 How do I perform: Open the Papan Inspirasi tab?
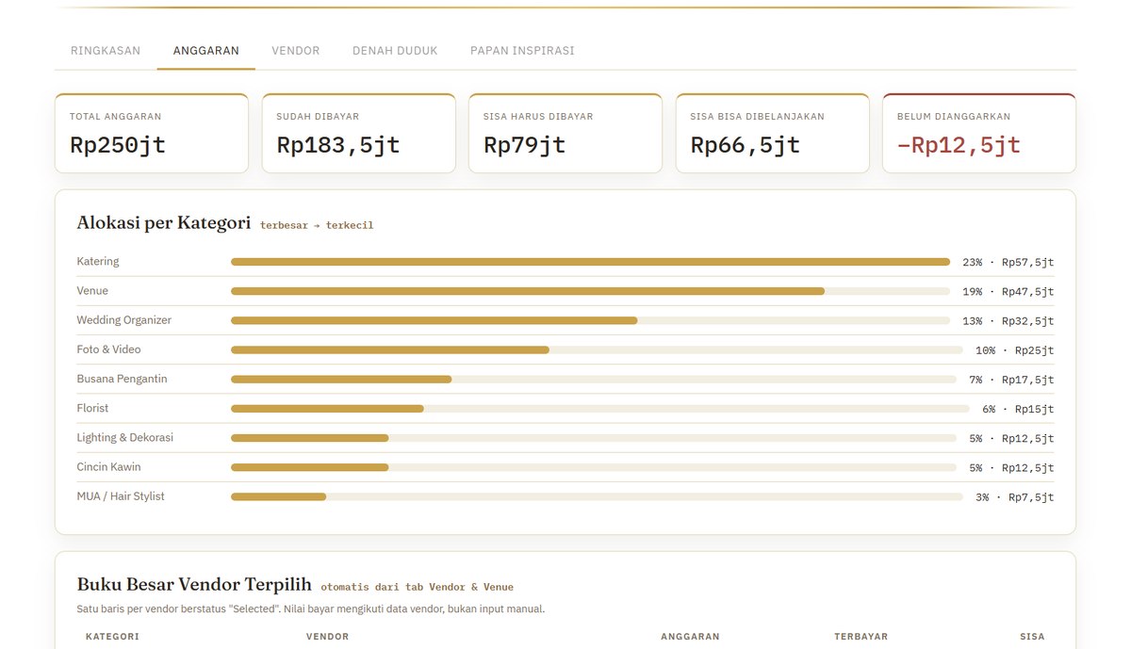(522, 51)
